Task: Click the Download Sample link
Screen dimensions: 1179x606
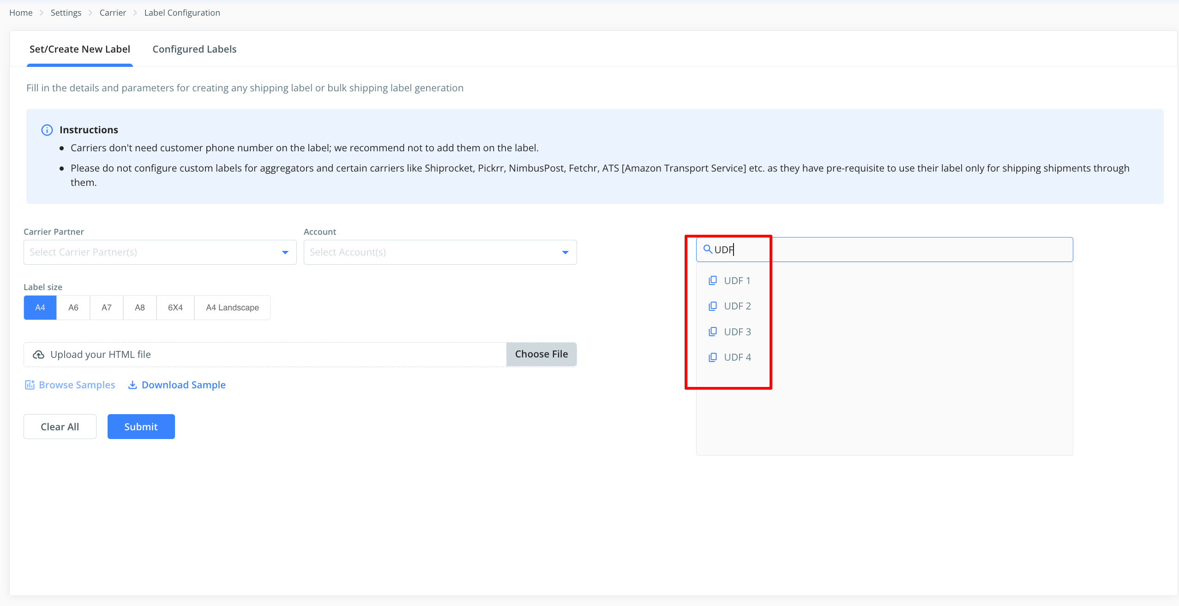Action: pos(183,385)
